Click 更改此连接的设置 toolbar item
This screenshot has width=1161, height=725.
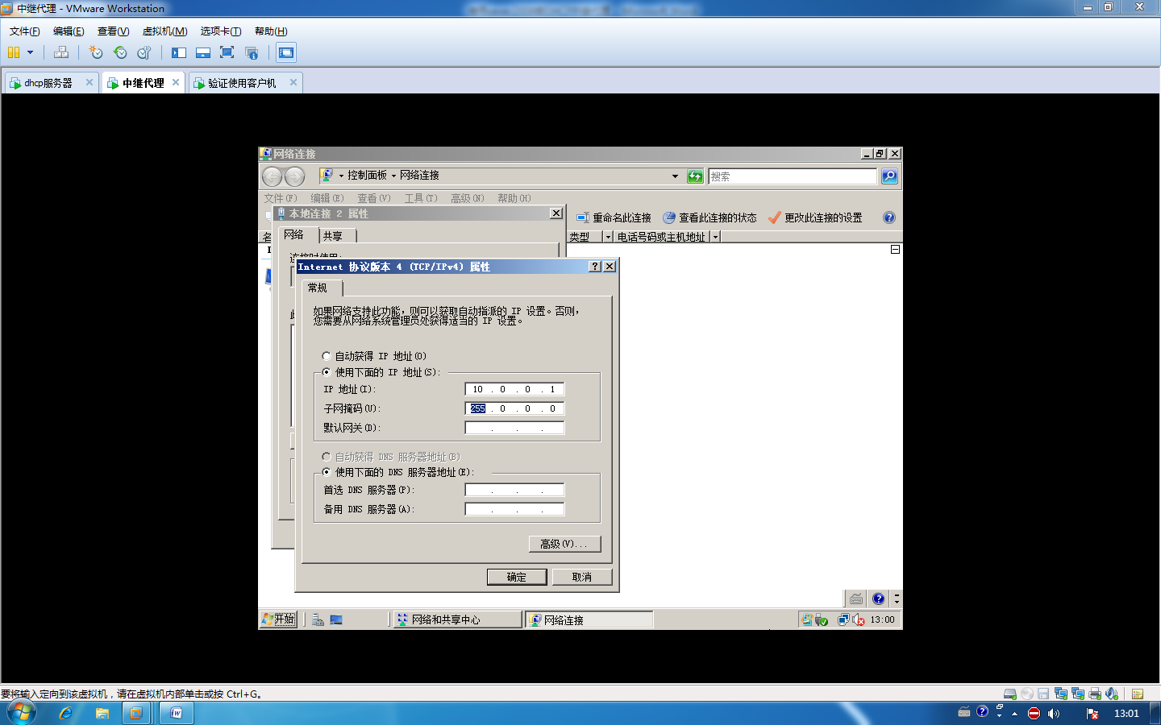(x=815, y=217)
